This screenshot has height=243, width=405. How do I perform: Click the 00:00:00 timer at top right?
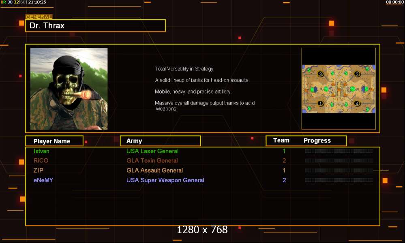tap(395, 2)
